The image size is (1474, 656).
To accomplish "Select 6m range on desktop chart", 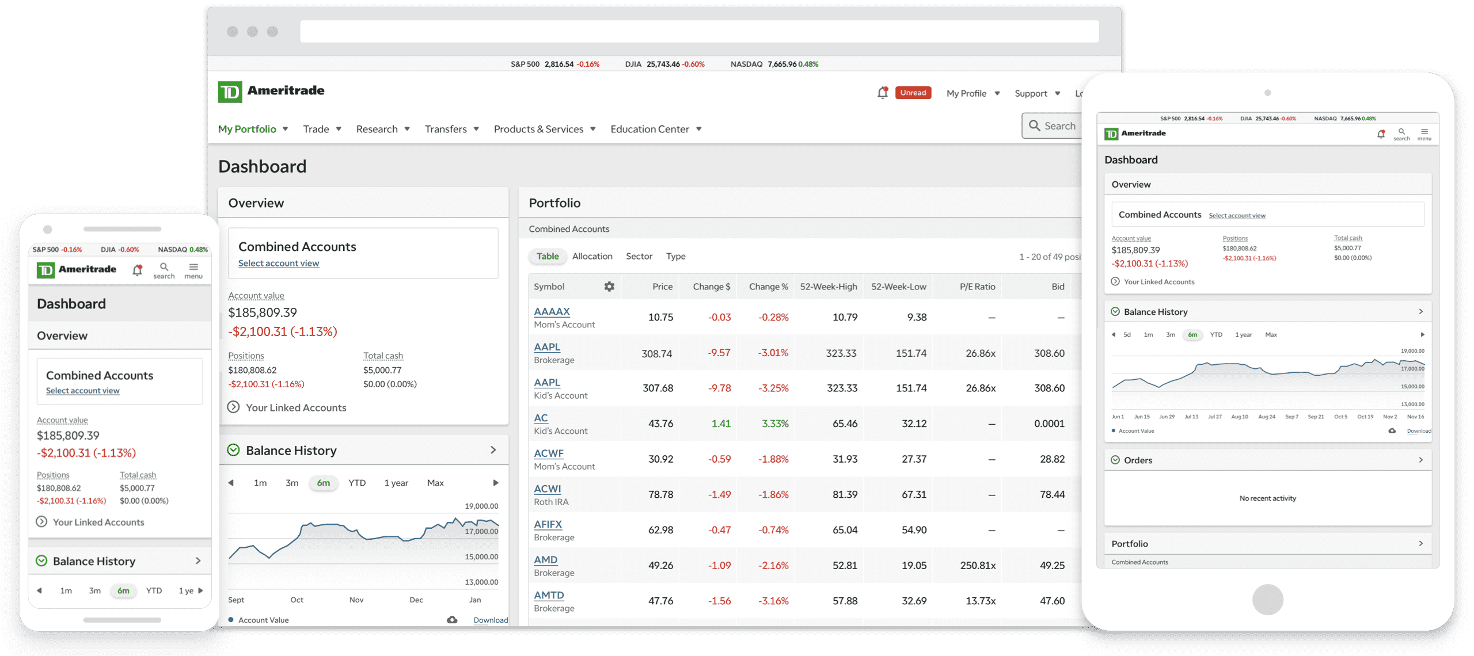I will [324, 483].
